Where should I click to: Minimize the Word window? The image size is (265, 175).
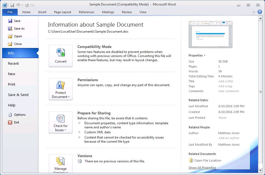coord(239,5)
